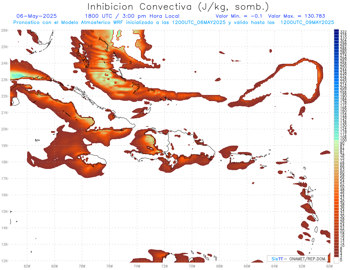This screenshot has height=270, width=350.
Task: Click the 'SisTT - ONAMET/REP.DOM.' label box
Action: tap(298, 259)
